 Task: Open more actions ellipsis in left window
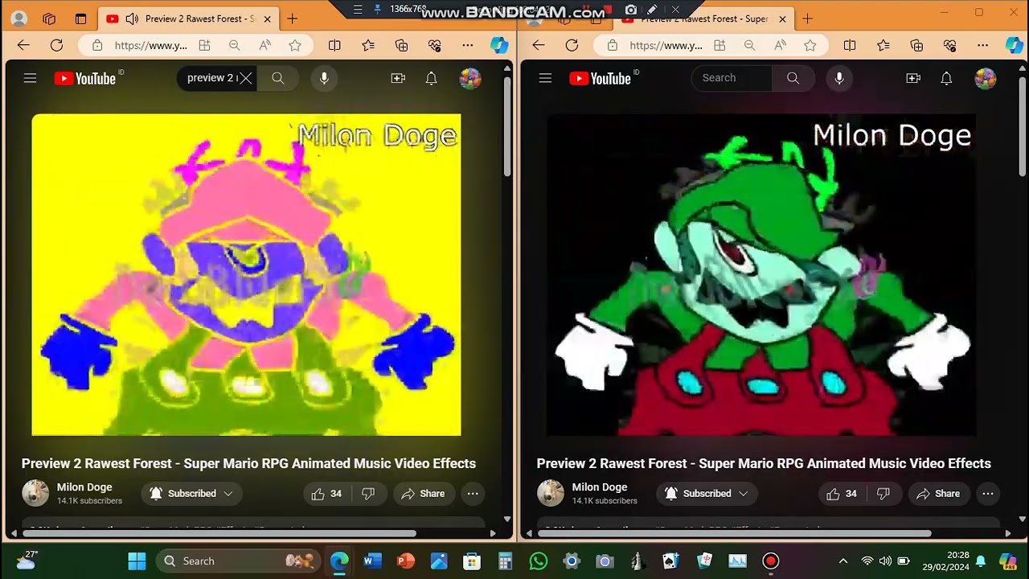point(473,494)
